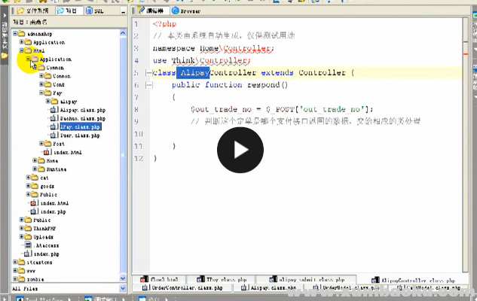Viewport: 477px width, 301px height.
Task: Click the .htaccess file icon
Action: point(28,245)
